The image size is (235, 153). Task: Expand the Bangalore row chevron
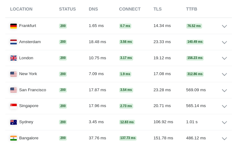[x=224, y=139]
